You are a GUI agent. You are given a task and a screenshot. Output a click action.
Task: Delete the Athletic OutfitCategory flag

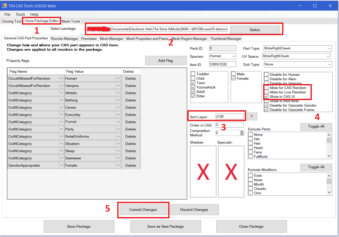(131, 93)
